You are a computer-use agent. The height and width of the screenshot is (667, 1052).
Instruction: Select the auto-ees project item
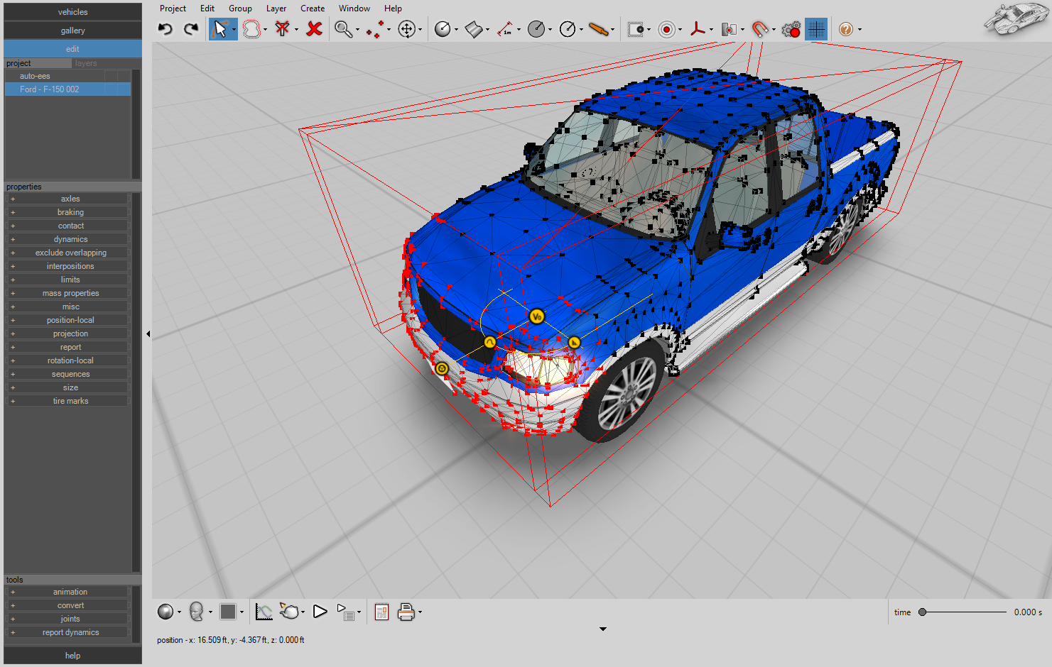[67, 76]
